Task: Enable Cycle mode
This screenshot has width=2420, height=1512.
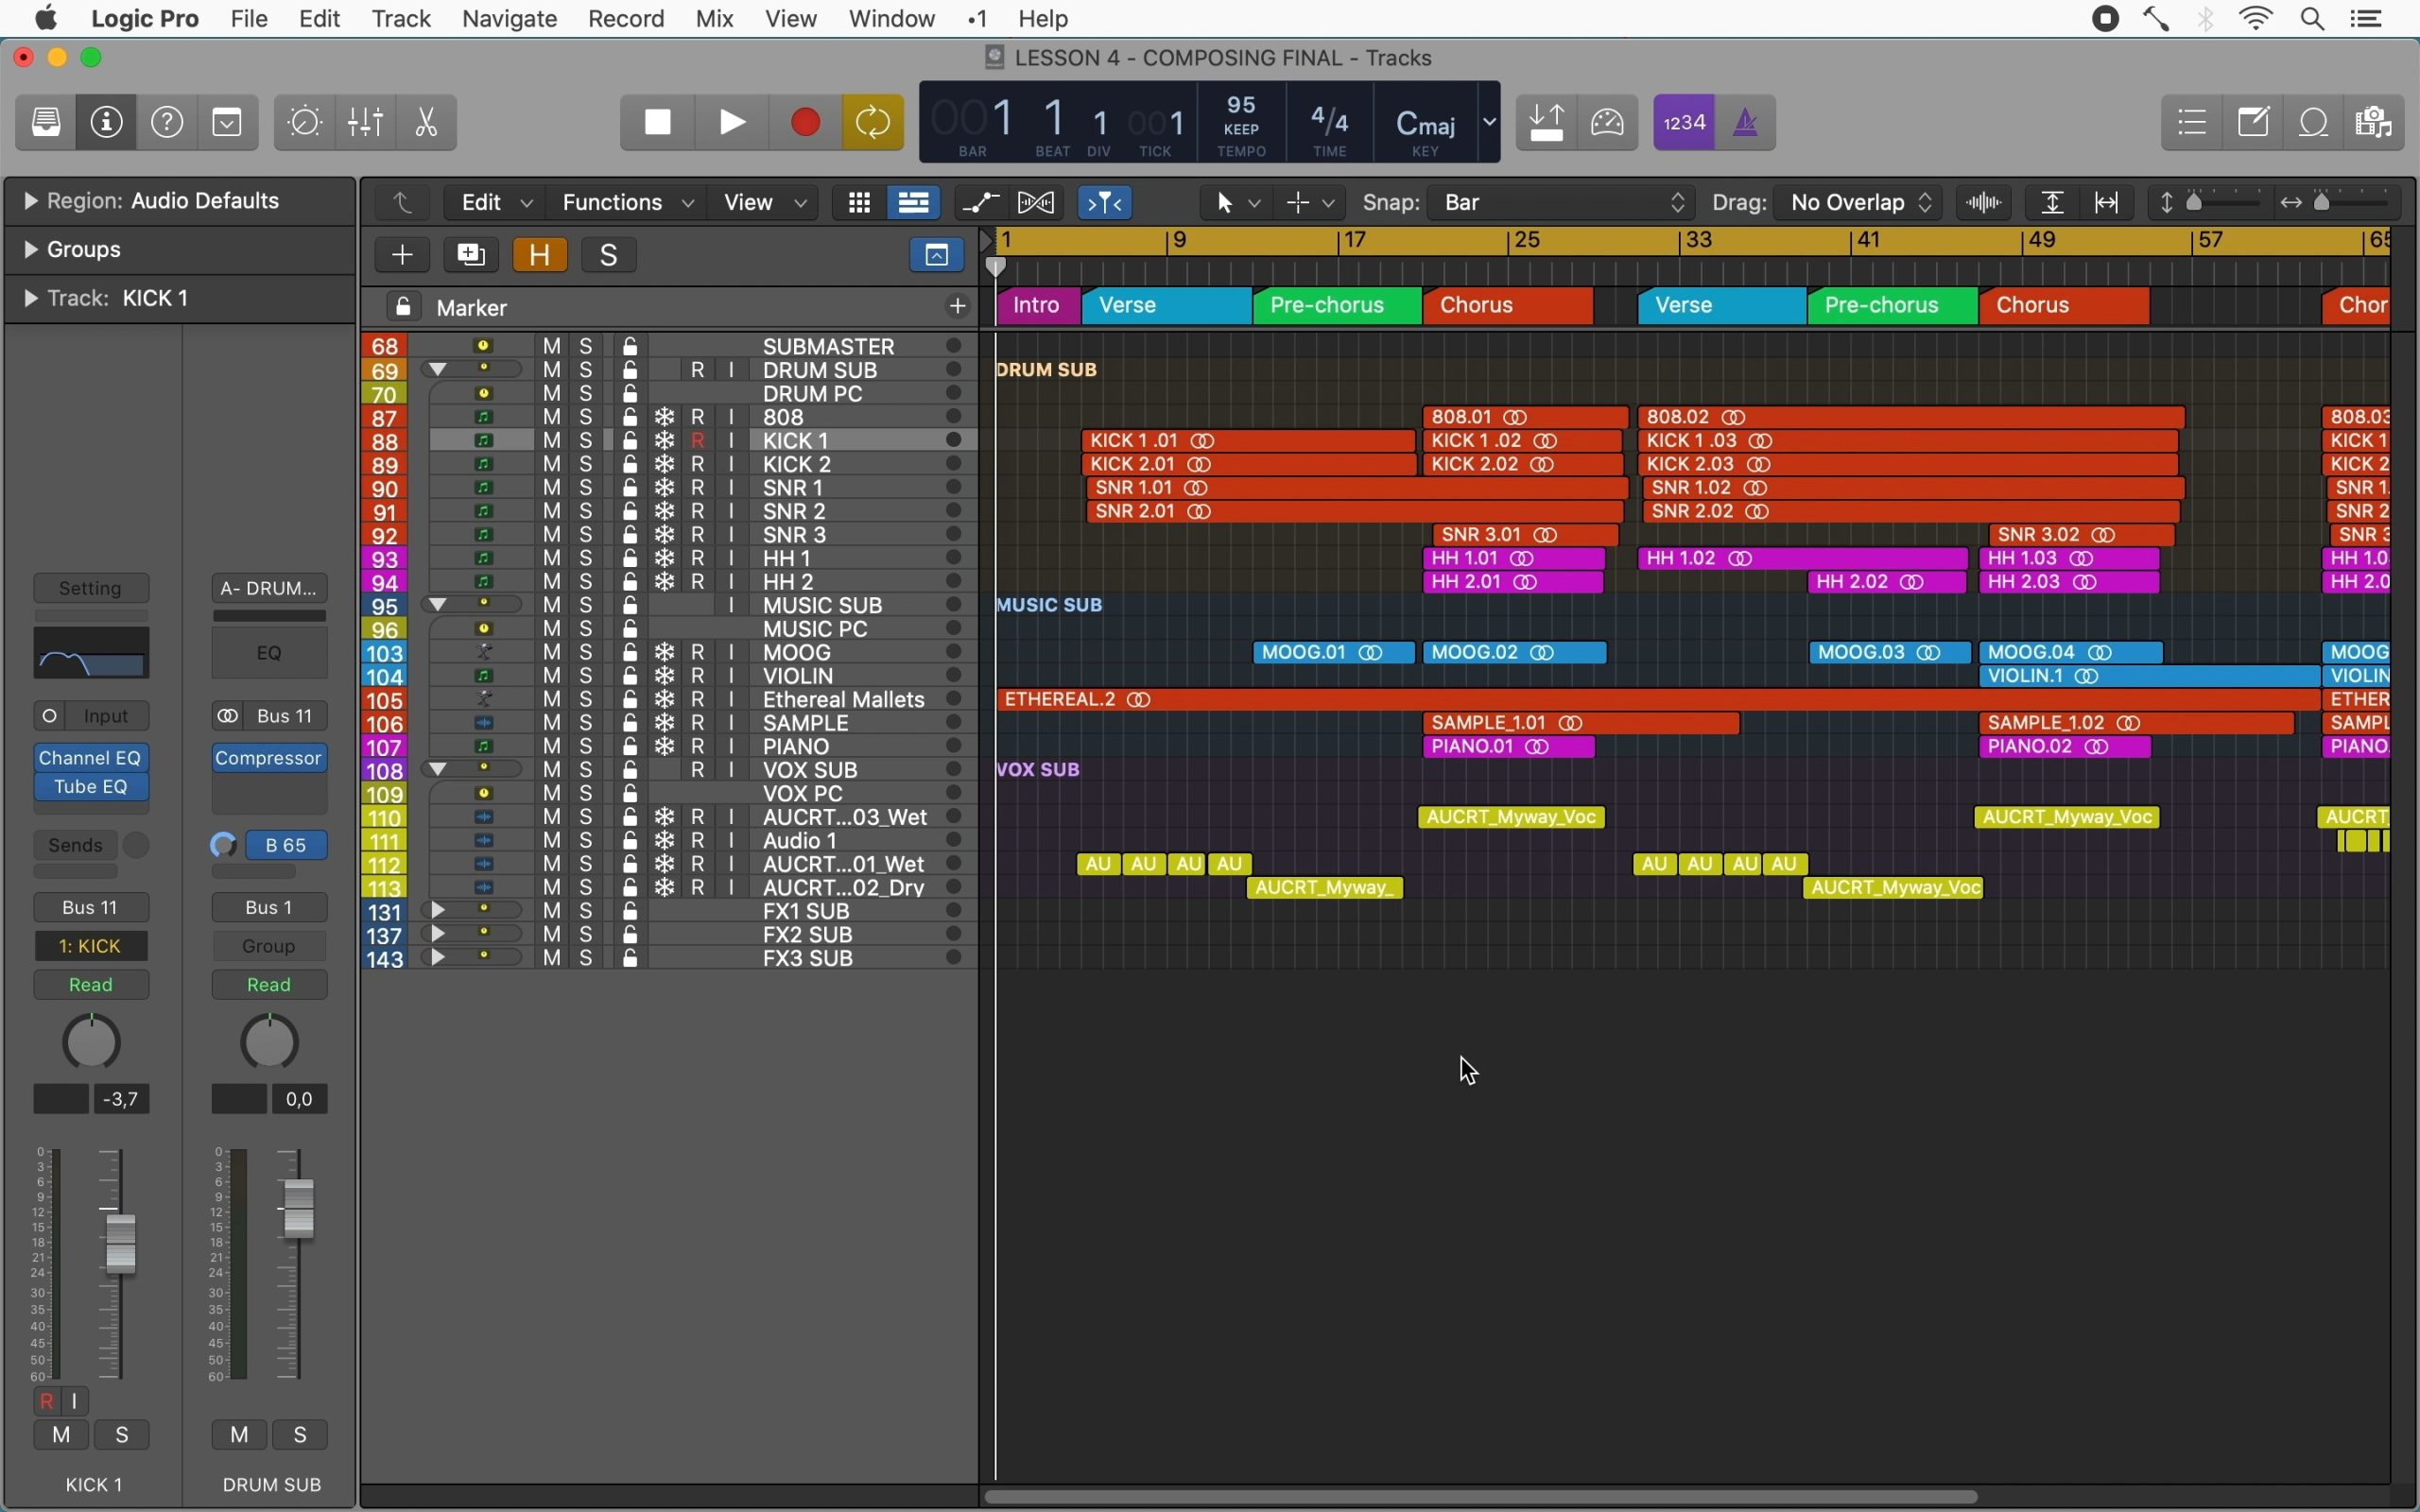Action: click(x=873, y=122)
